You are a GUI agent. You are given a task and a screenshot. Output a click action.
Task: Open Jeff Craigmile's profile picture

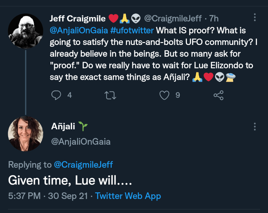(26, 31)
